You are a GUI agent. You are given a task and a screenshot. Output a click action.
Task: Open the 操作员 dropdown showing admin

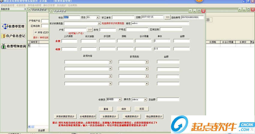145,99
